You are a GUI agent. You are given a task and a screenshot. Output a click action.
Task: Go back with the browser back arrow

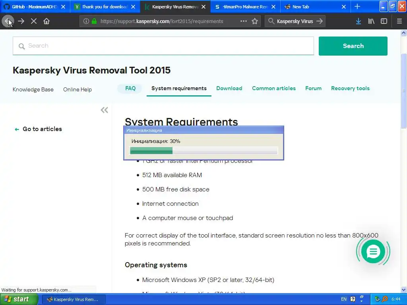point(8,21)
